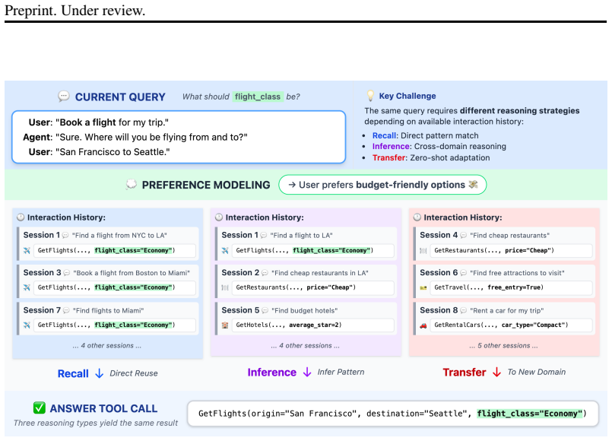Screen dimensions: 612x441
Task: Click the User prefers budget-friendly options pill
Action: (x=382, y=185)
